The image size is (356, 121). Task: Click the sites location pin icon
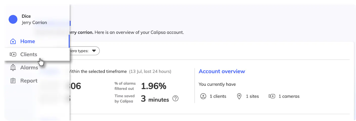tap(239, 96)
